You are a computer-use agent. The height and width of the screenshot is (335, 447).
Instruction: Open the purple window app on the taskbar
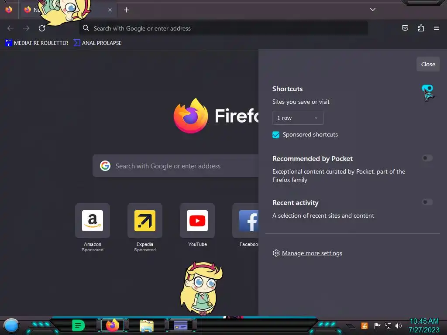coord(181,325)
